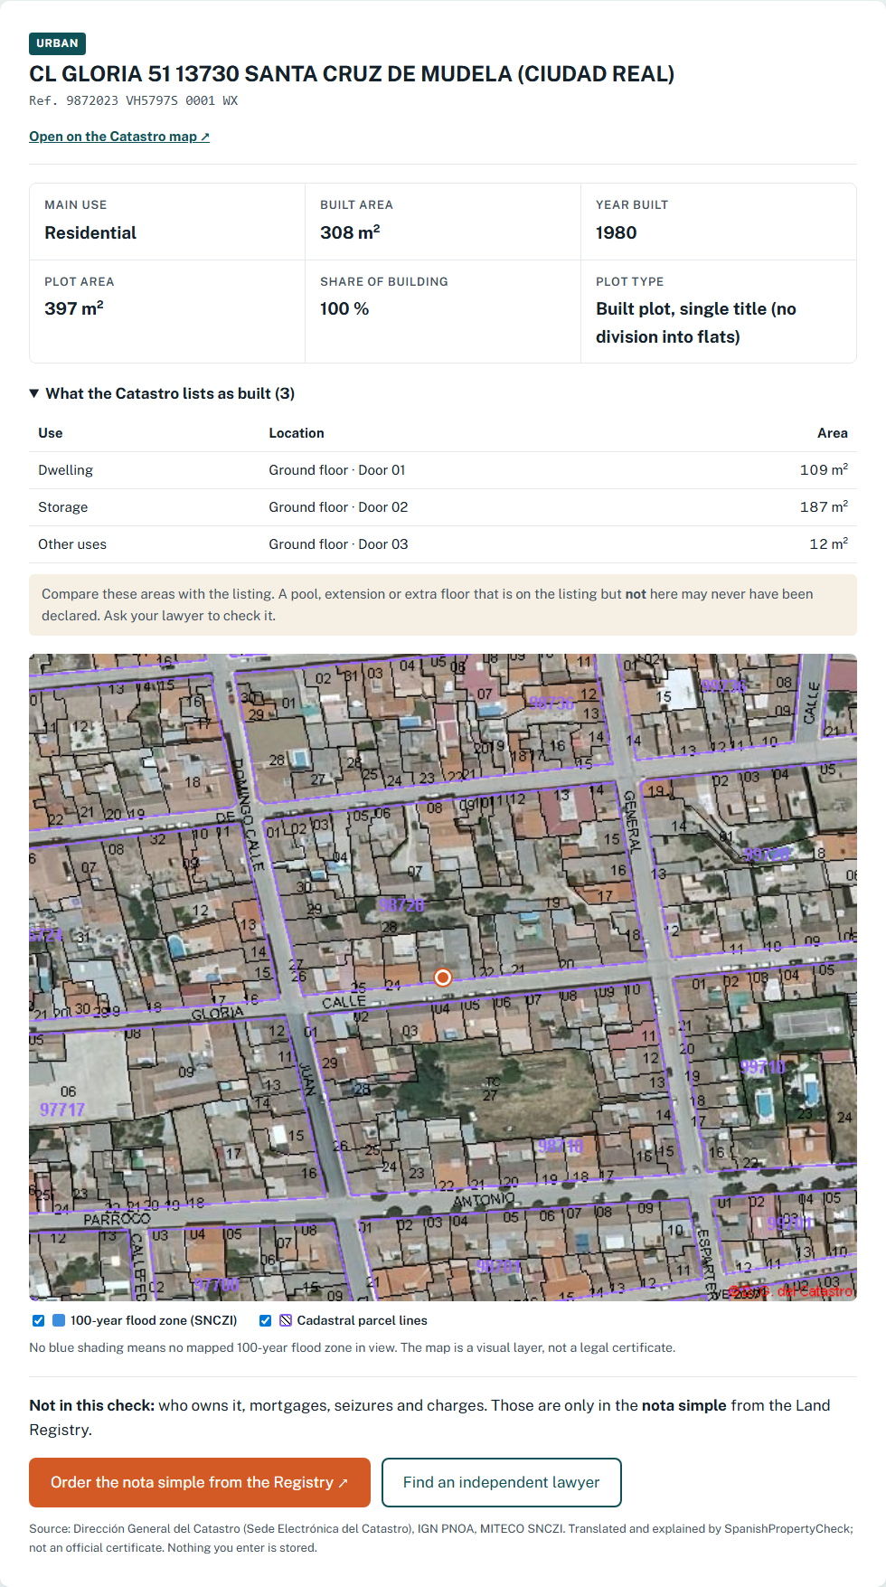Click the 'No blue shading means' map note
The height and width of the screenshot is (1587, 886).
coord(352,1347)
